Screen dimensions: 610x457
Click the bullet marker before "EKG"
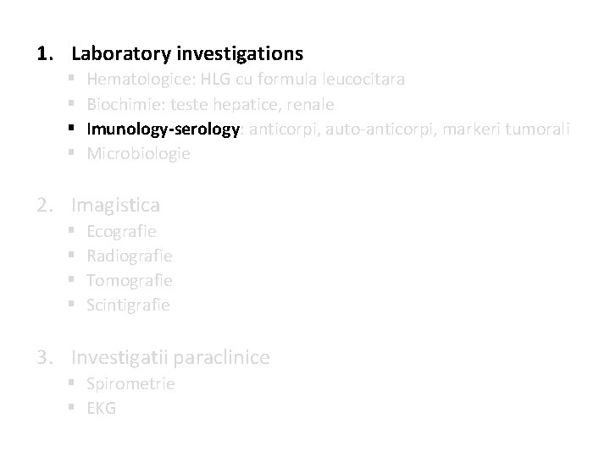point(74,408)
